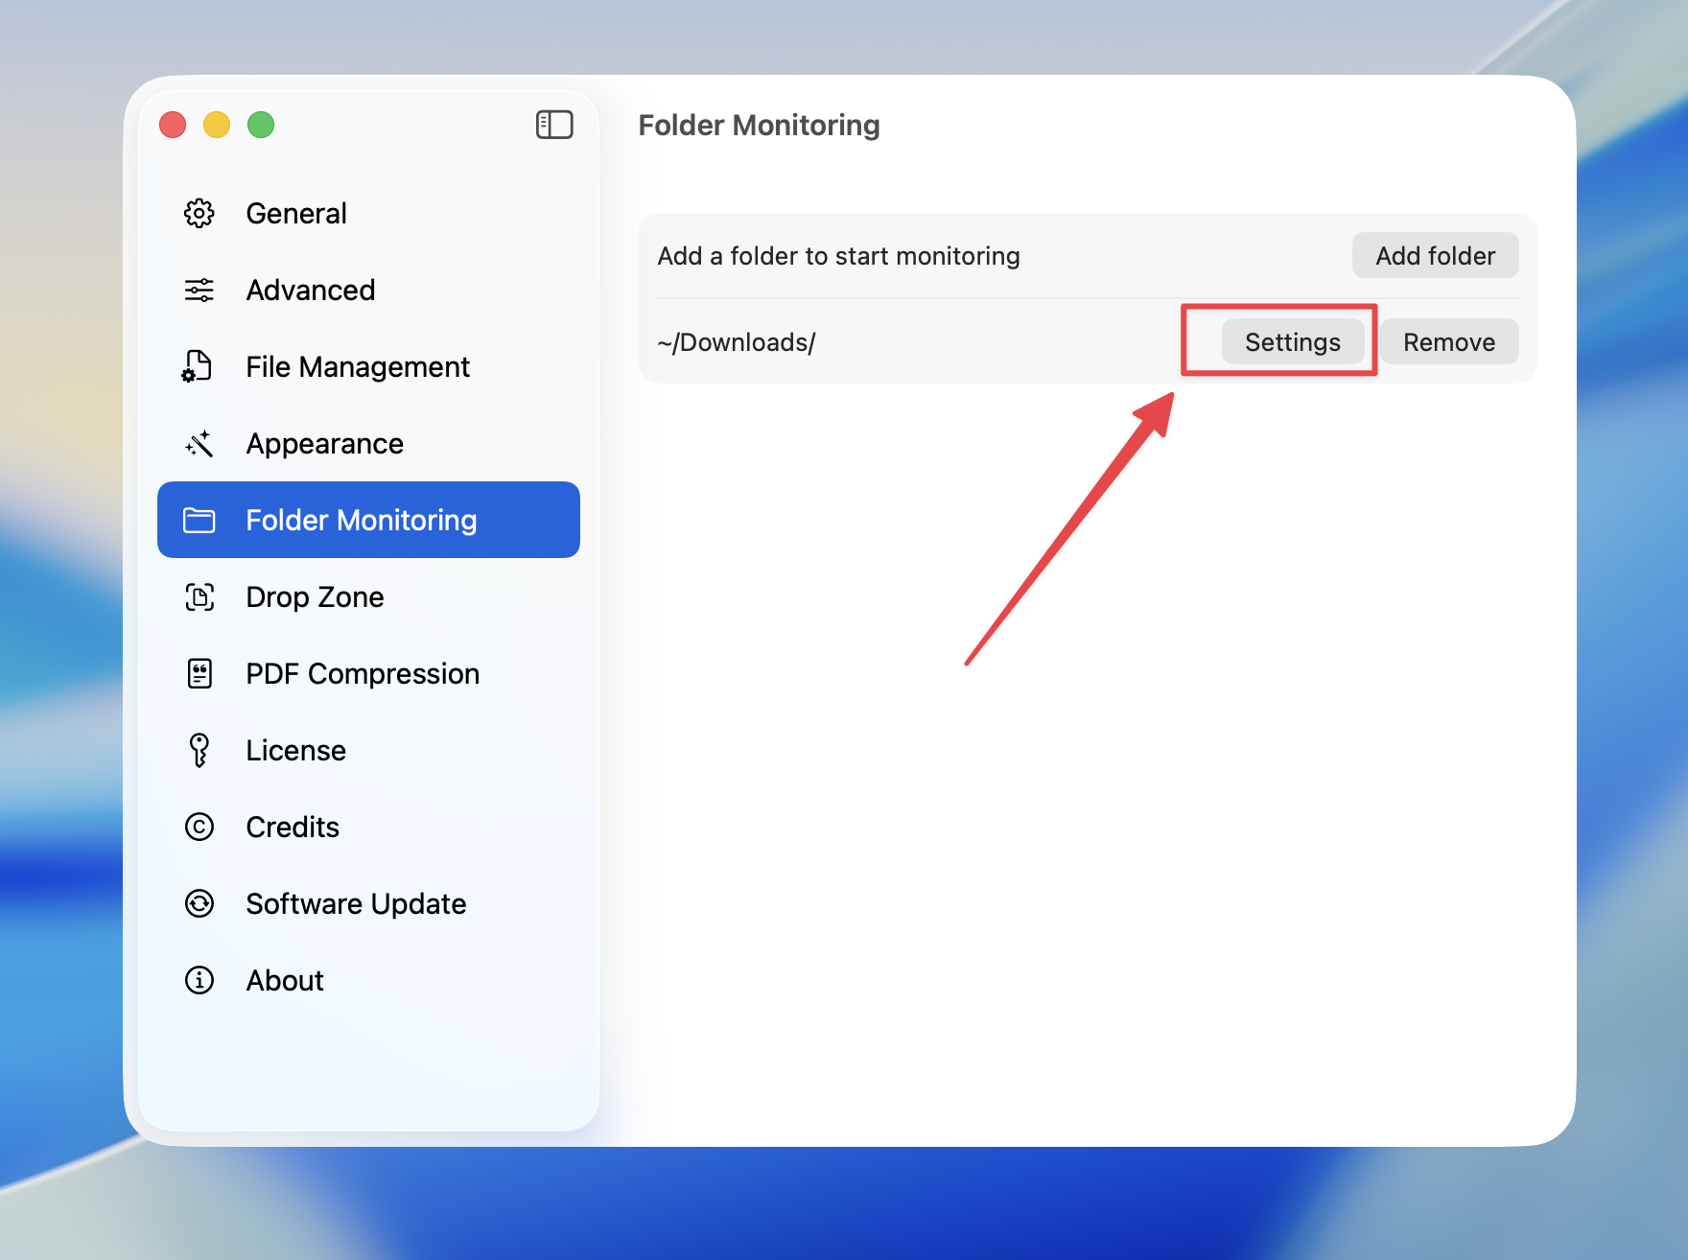Open the Software Update section
The height and width of the screenshot is (1260, 1688).
pos(356,903)
